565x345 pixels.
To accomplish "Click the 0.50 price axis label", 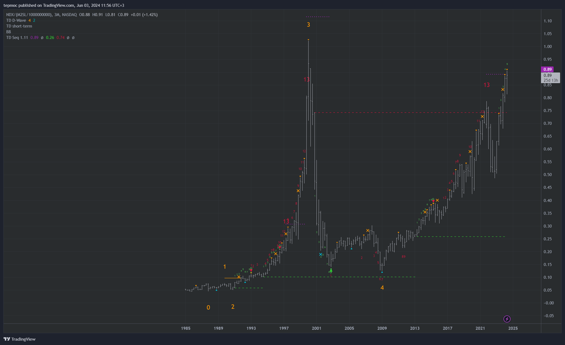I will click(x=548, y=175).
